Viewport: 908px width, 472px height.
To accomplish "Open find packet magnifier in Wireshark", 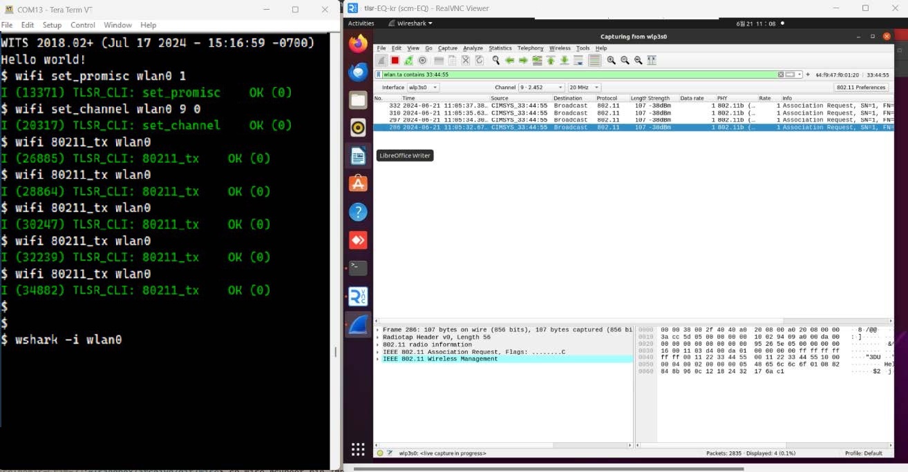I will tap(496, 61).
